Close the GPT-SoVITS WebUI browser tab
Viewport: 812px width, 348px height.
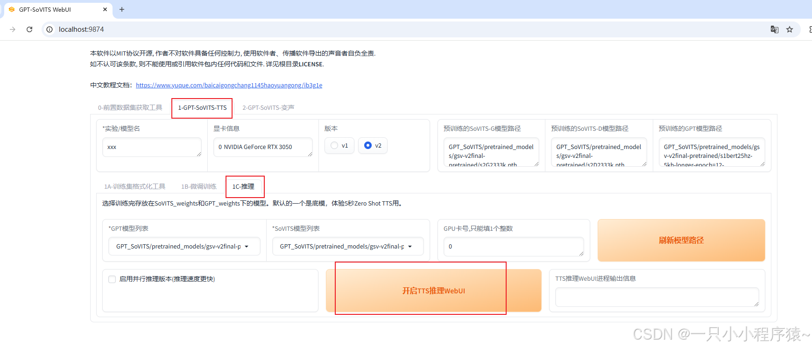105,9
